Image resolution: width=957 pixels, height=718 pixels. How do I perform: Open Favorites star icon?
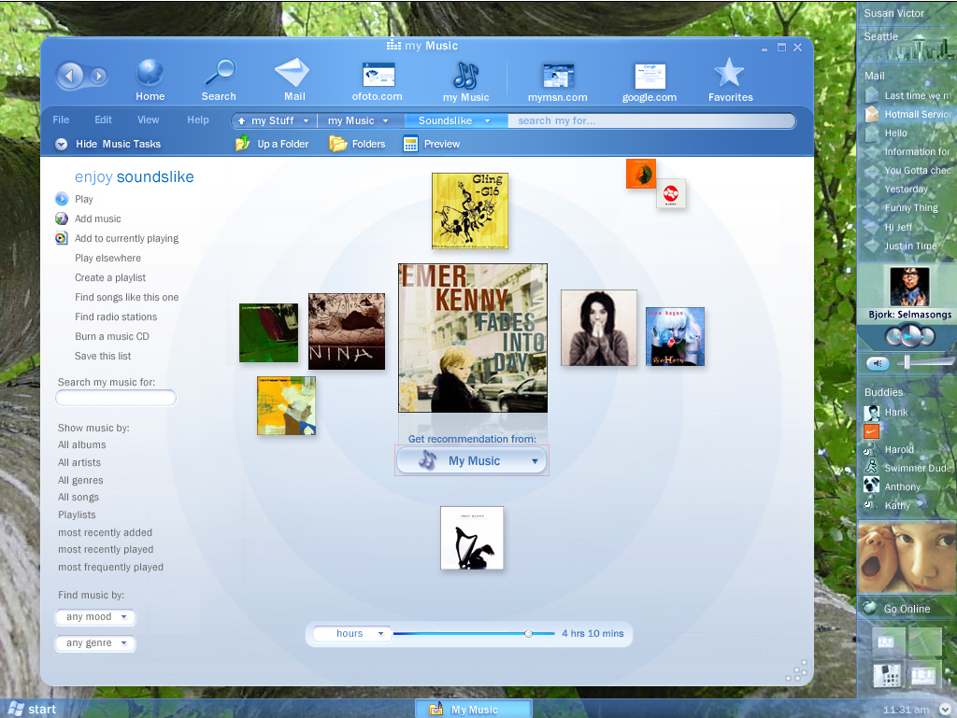pos(730,80)
